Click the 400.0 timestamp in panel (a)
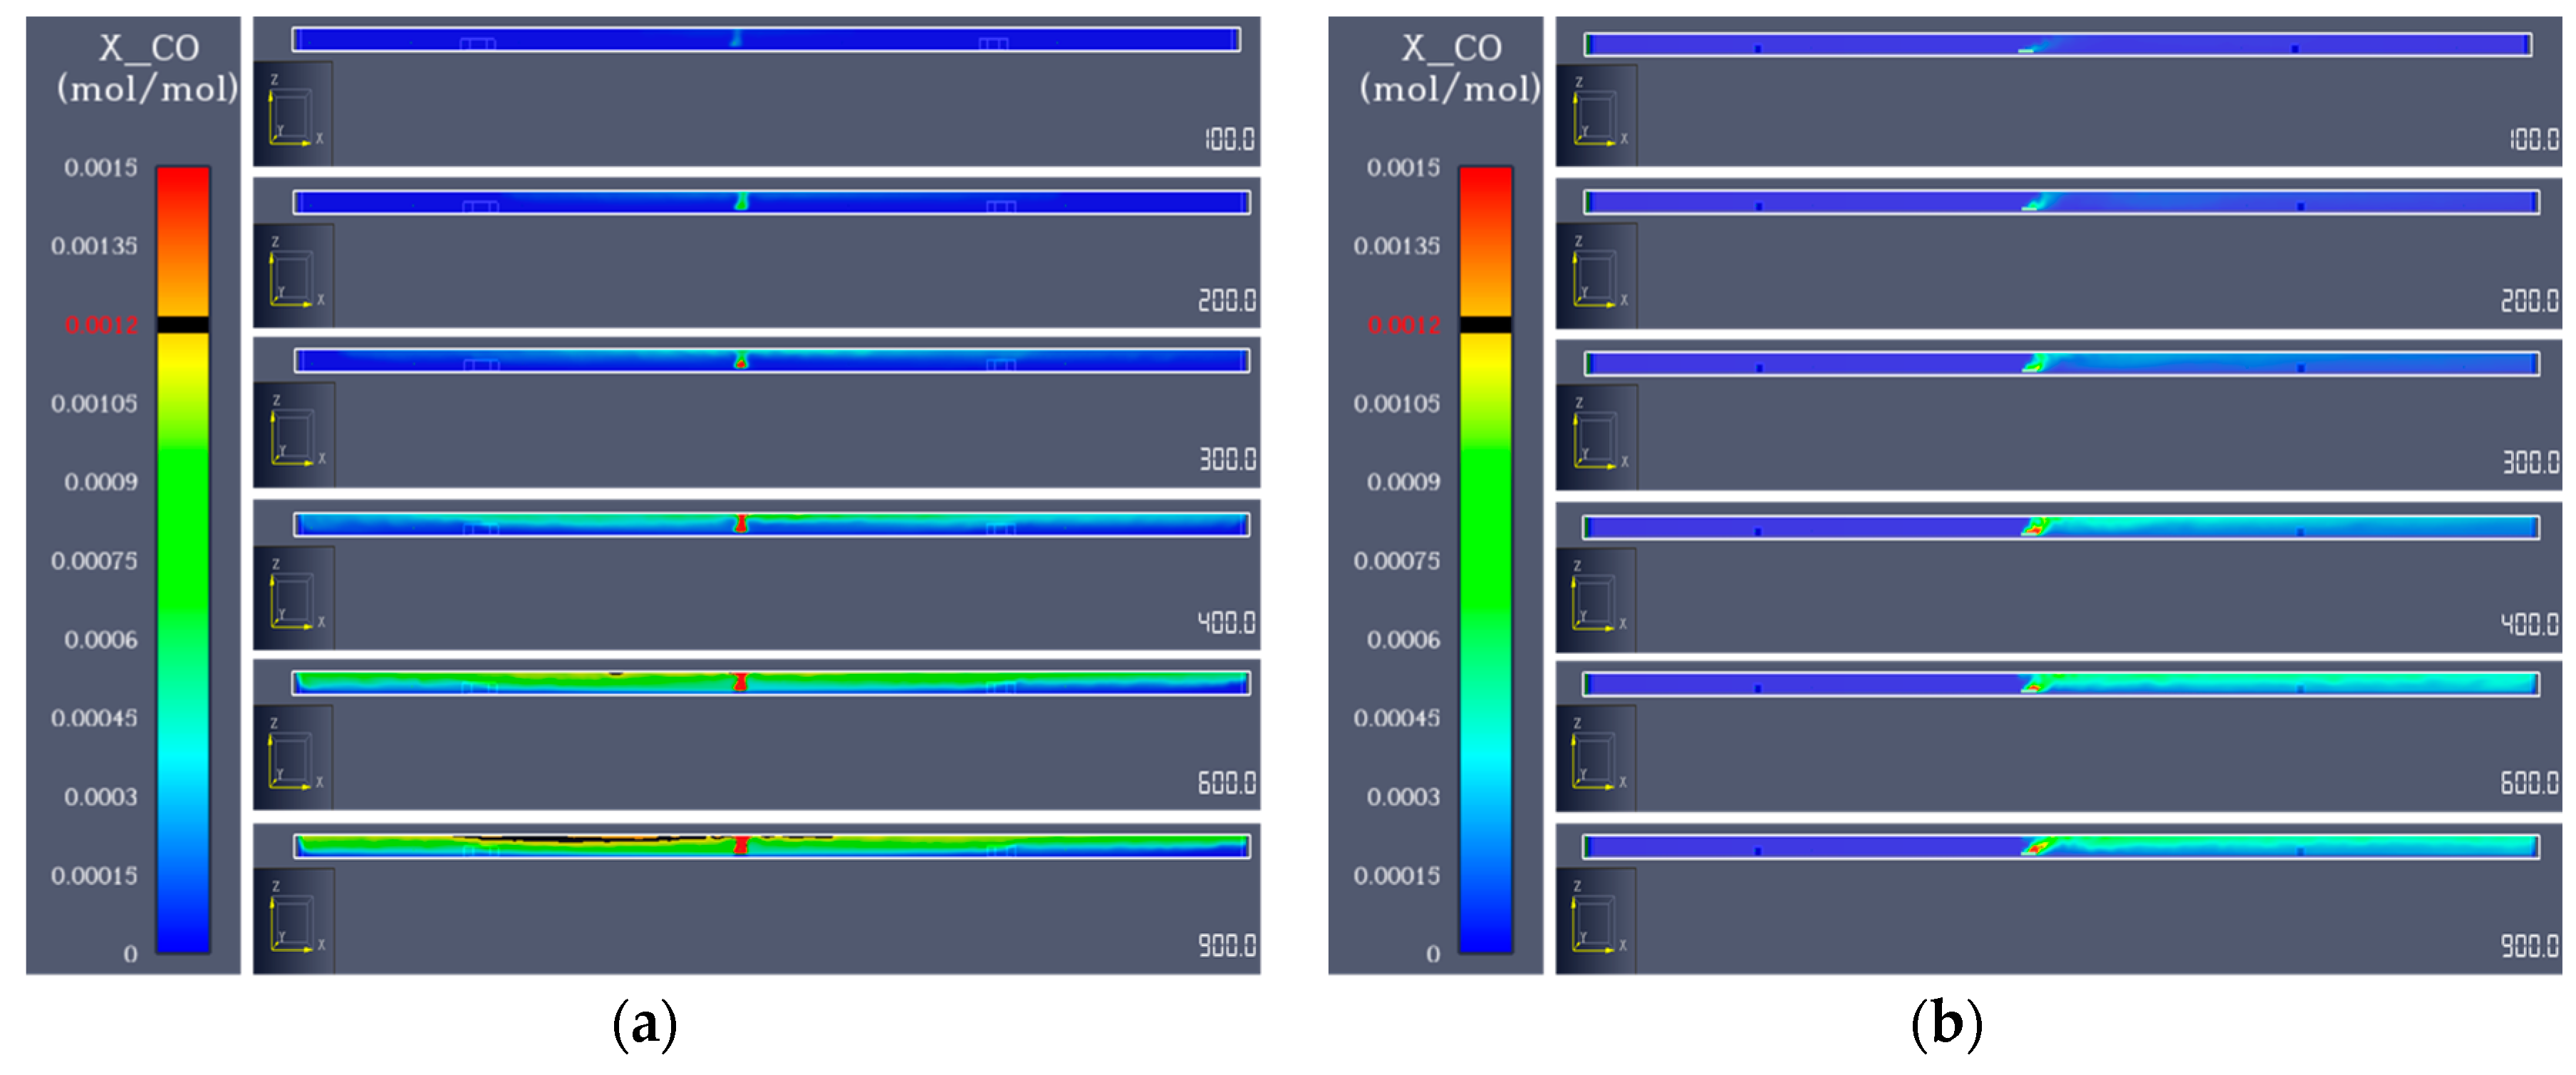Screen dimensions: 2576x1075 coord(1226,622)
